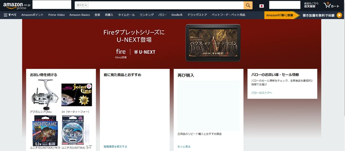345x151 pixels.
Task: Expand the すべて search category dropdown
Action: [x=82, y=5]
